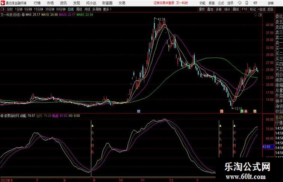Click the MA20: 22.17 readout
Screen dimensions: 283x182
pos(67,15)
